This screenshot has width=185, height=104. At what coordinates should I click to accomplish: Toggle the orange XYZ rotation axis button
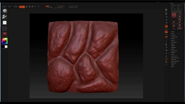click(x=166, y=37)
